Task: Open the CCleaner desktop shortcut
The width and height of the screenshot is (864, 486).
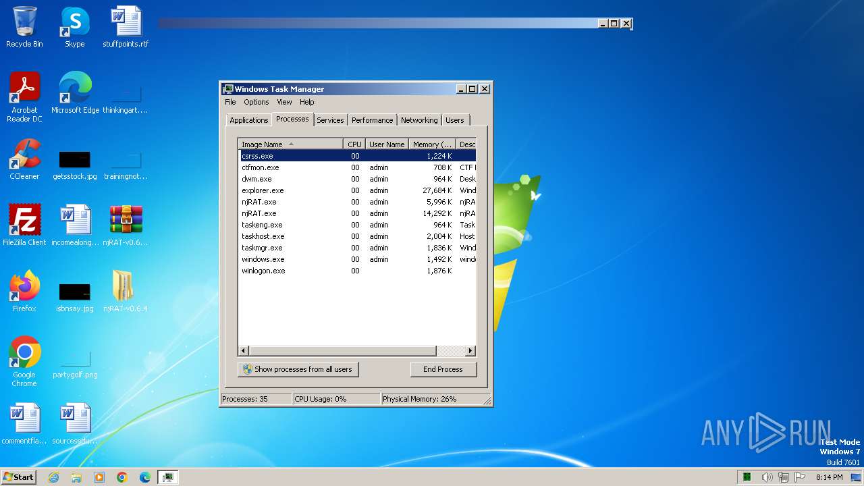Action: pos(24,159)
